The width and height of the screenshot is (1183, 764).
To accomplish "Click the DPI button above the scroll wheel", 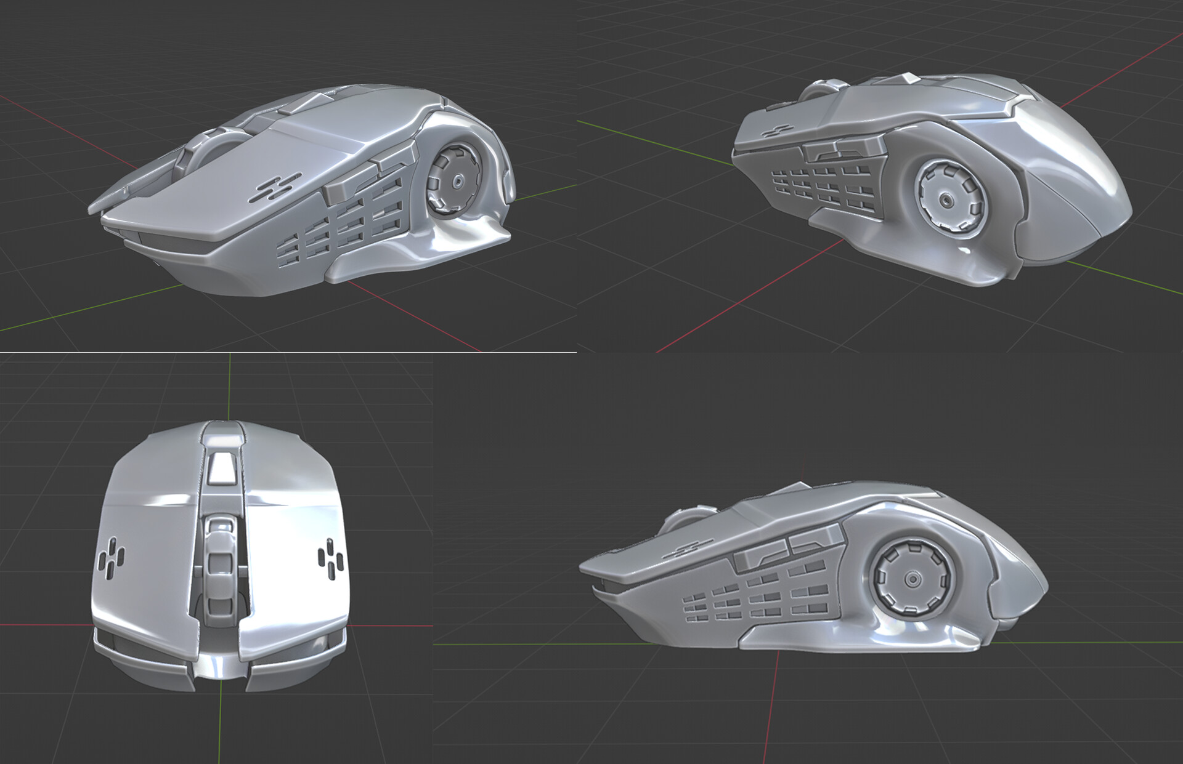I will 223,468.
